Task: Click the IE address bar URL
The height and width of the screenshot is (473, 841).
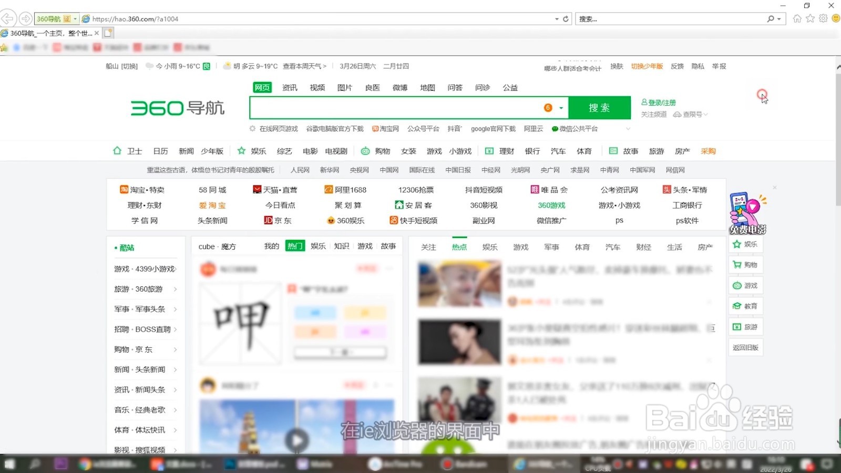Action: (135, 19)
